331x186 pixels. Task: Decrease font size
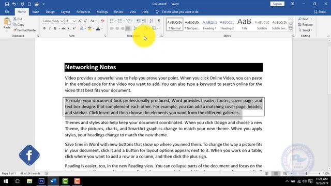[85, 21]
